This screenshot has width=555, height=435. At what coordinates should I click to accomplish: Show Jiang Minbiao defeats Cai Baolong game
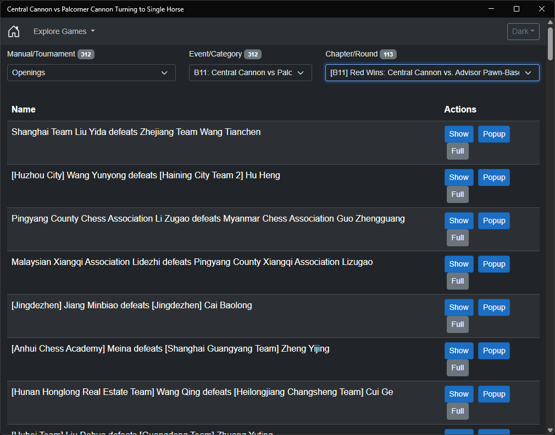(x=459, y=307)
